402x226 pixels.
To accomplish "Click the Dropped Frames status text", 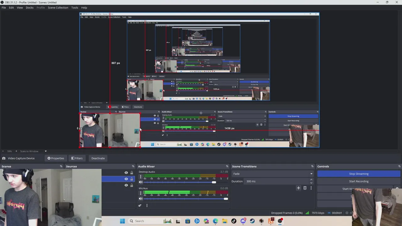I will coord(287,213).
